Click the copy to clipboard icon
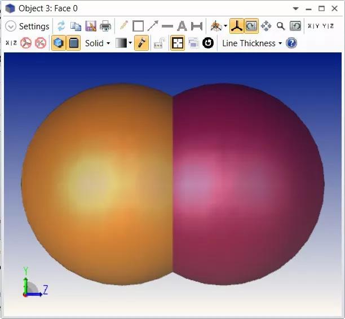 point(76,26)
